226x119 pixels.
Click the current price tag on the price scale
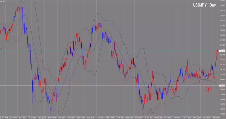[222, 51]
